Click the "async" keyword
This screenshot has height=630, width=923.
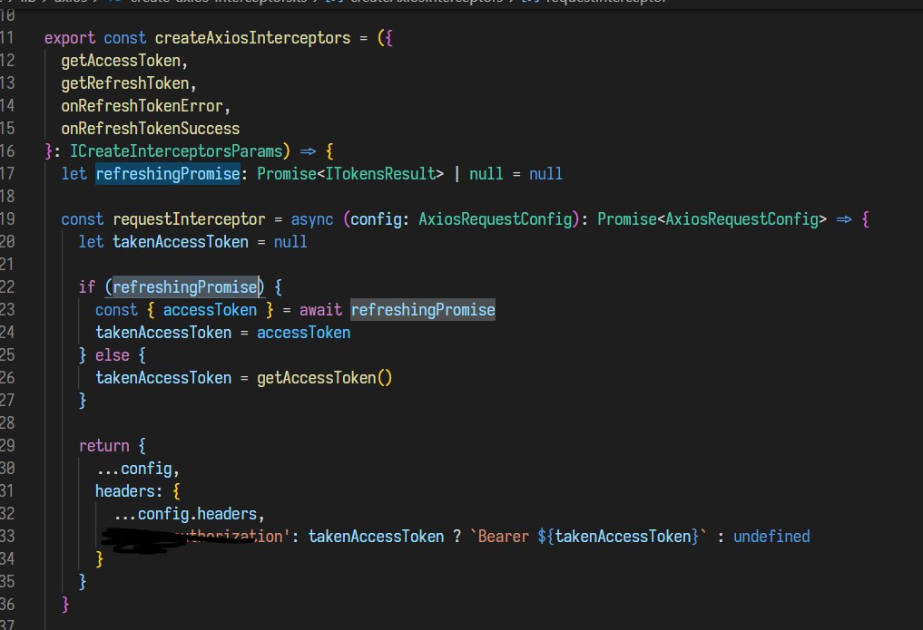pyautogui.click(x=312, y=219)
